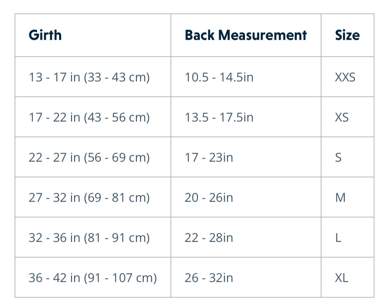
Task: Click the L size cell
Action: 338,238
